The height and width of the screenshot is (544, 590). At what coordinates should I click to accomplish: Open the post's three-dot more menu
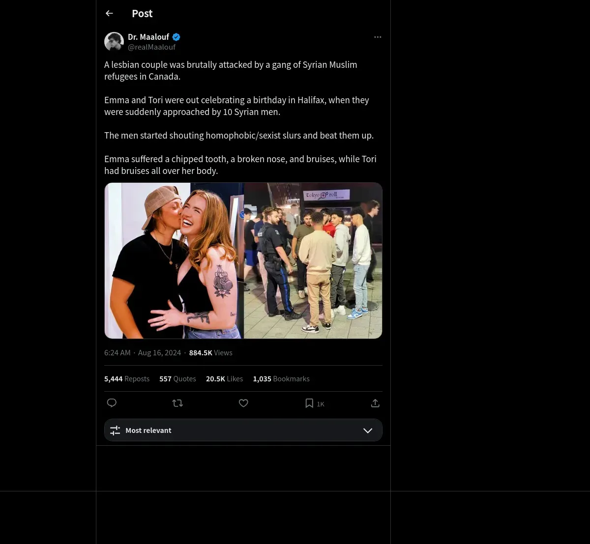(x=378, y=37)
